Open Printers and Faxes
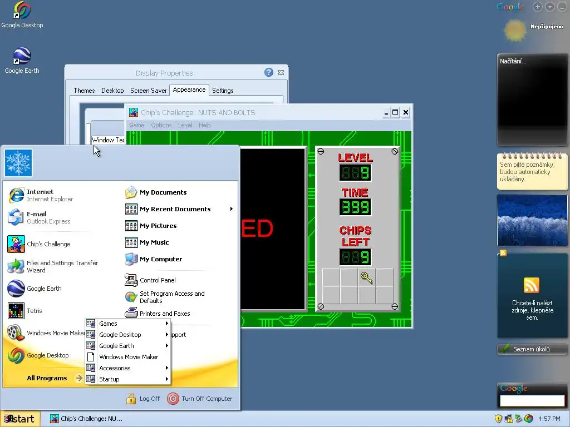 pyautogui.click(x=158, y=314)
